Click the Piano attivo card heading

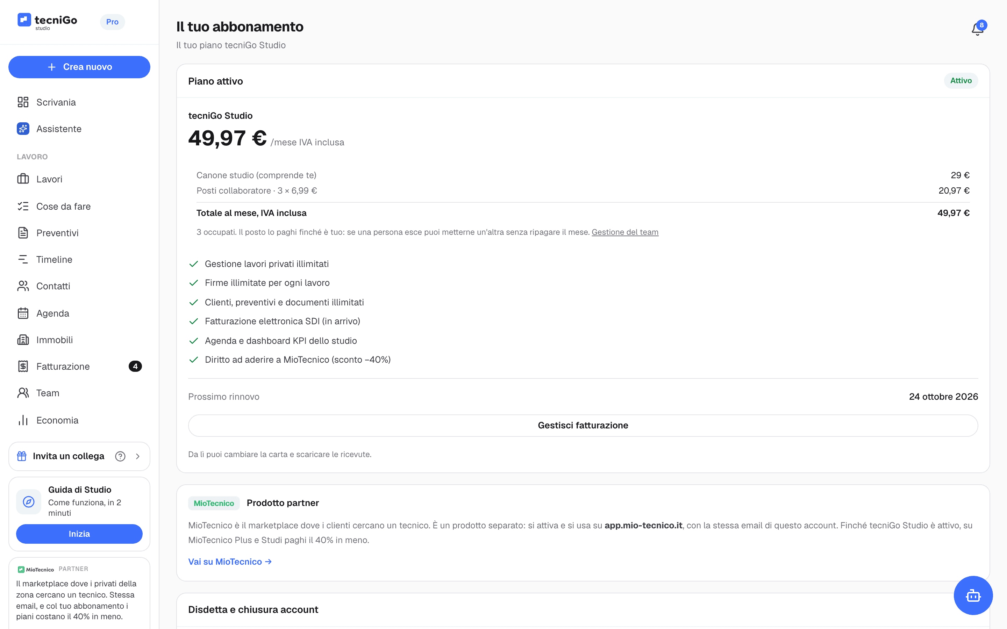point(215,81)
